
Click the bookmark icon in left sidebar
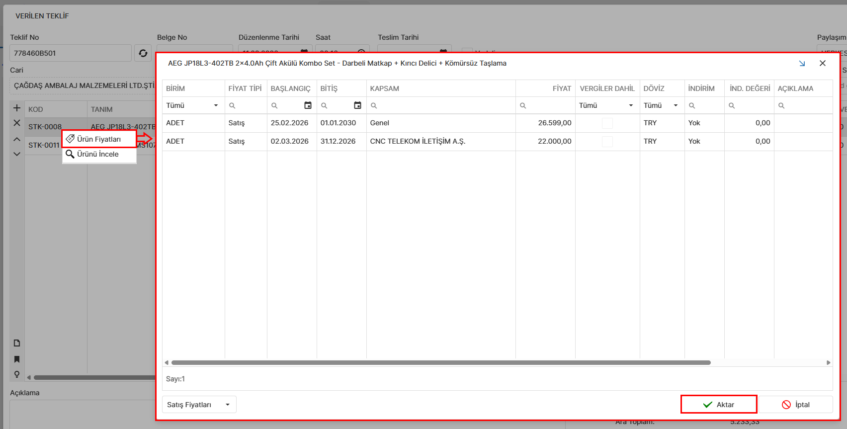[17, 359]
